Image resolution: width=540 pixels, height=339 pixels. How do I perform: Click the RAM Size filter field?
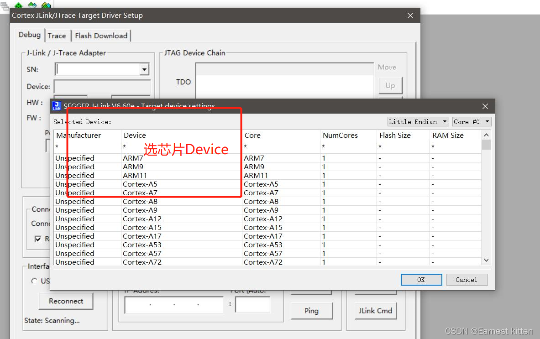click(456, 146)
